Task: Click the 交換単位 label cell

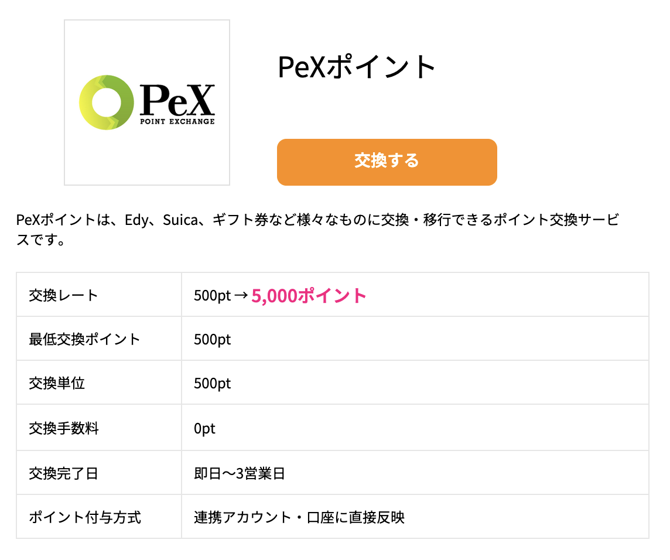Action: pos(57,384)
